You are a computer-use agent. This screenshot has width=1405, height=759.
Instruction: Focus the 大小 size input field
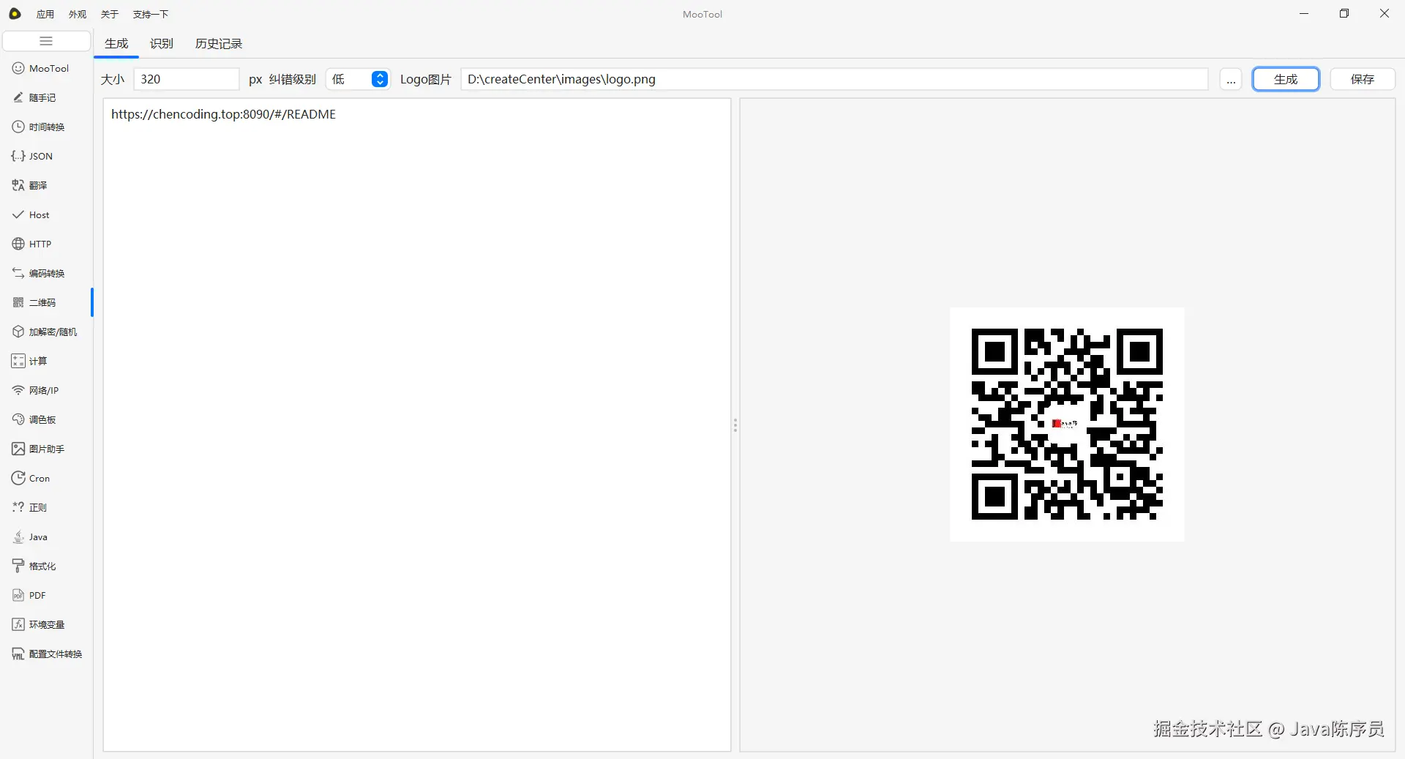(187, 79)
